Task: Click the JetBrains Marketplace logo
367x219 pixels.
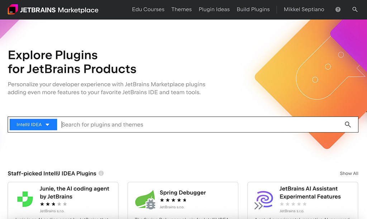Action: click(53, 10)
